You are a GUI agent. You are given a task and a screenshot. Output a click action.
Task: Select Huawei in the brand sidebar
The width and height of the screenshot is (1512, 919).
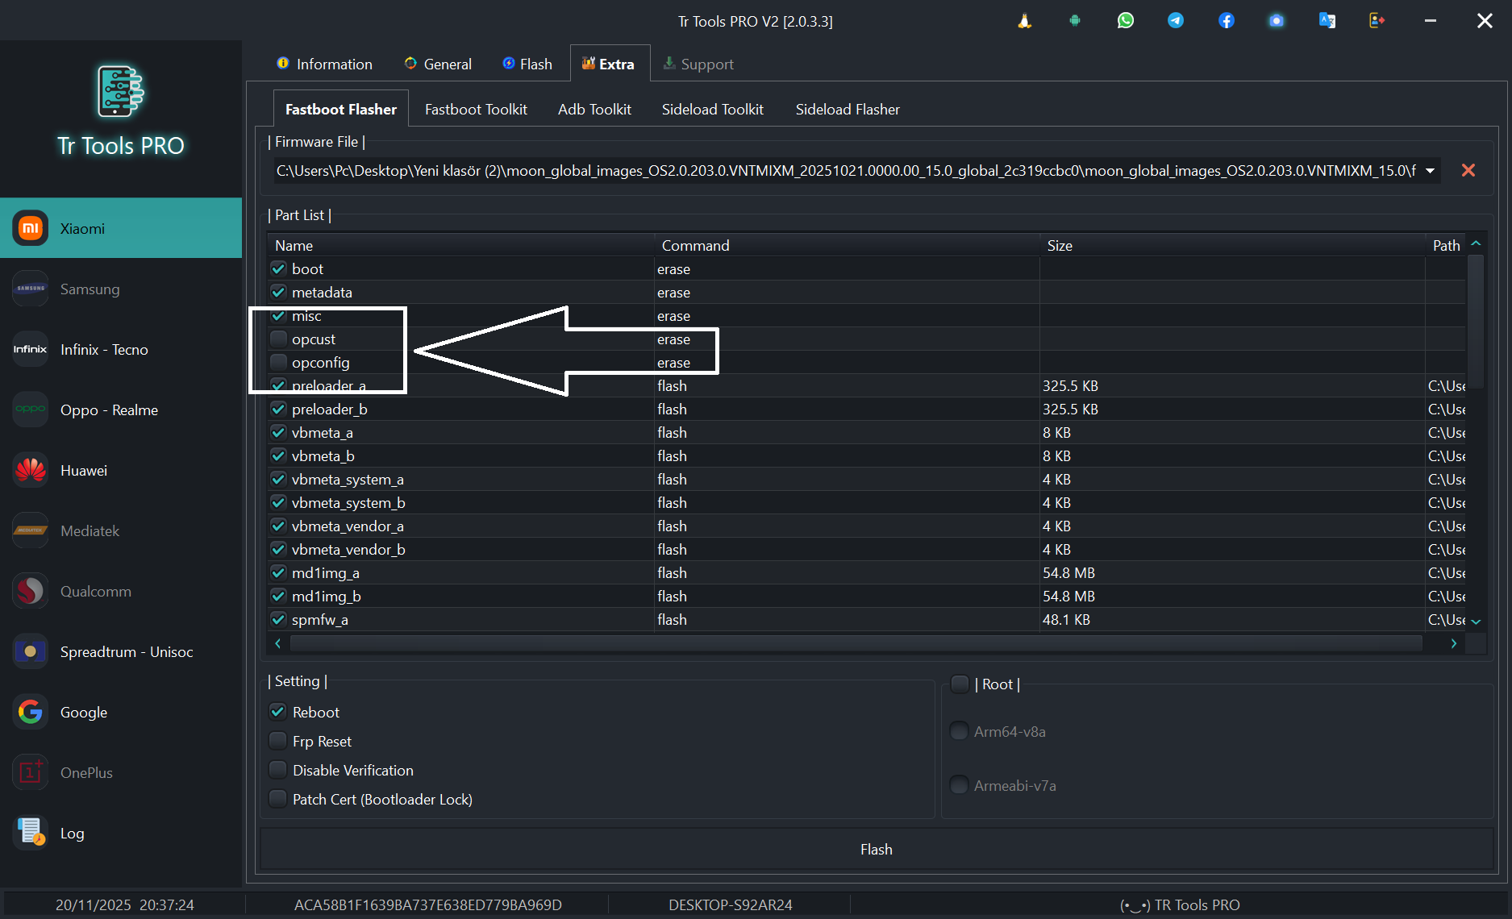coord(121,470)
